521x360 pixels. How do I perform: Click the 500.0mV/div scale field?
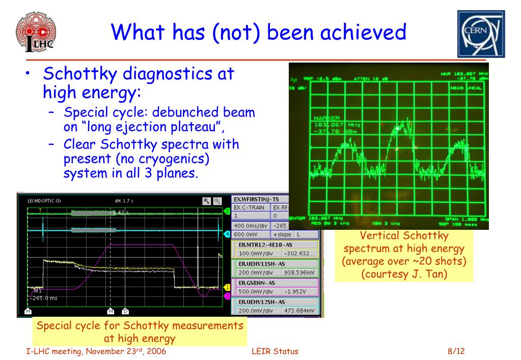[x=259, y=292]
